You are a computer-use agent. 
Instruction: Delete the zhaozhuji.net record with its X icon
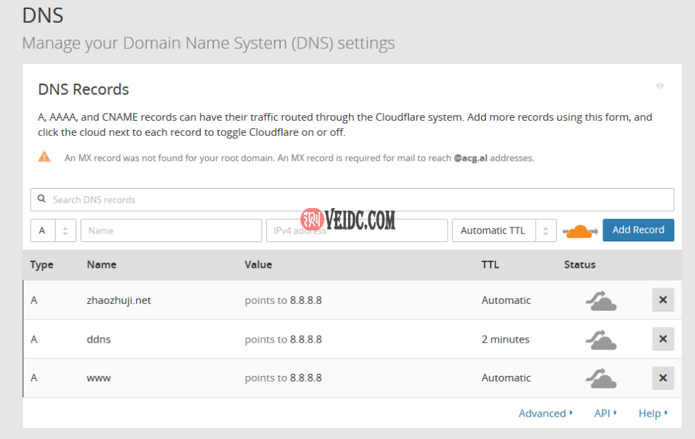click(x=663, y=300)
